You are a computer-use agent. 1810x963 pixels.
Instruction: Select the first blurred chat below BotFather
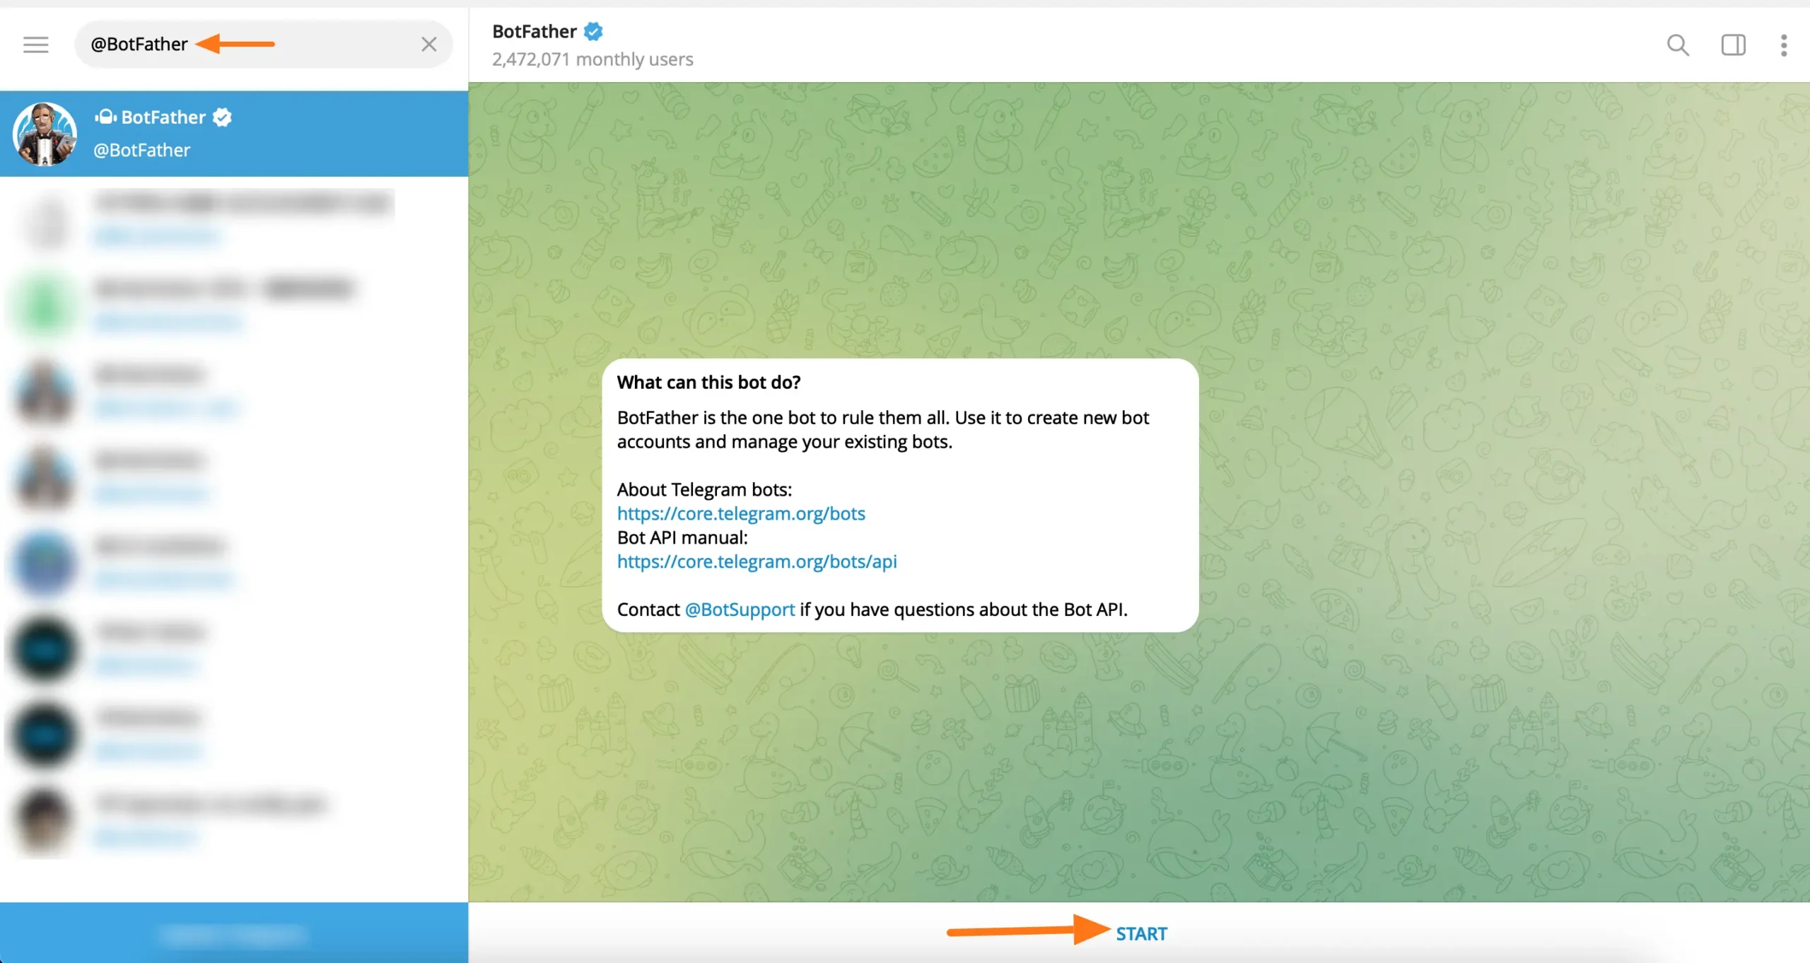coord(233,219)
